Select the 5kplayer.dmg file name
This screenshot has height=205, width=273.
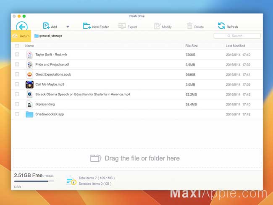[x=45, y=104]
